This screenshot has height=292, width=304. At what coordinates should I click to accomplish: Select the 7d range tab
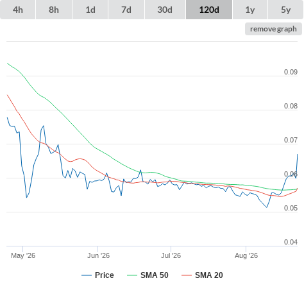click(x=126, y=10)
